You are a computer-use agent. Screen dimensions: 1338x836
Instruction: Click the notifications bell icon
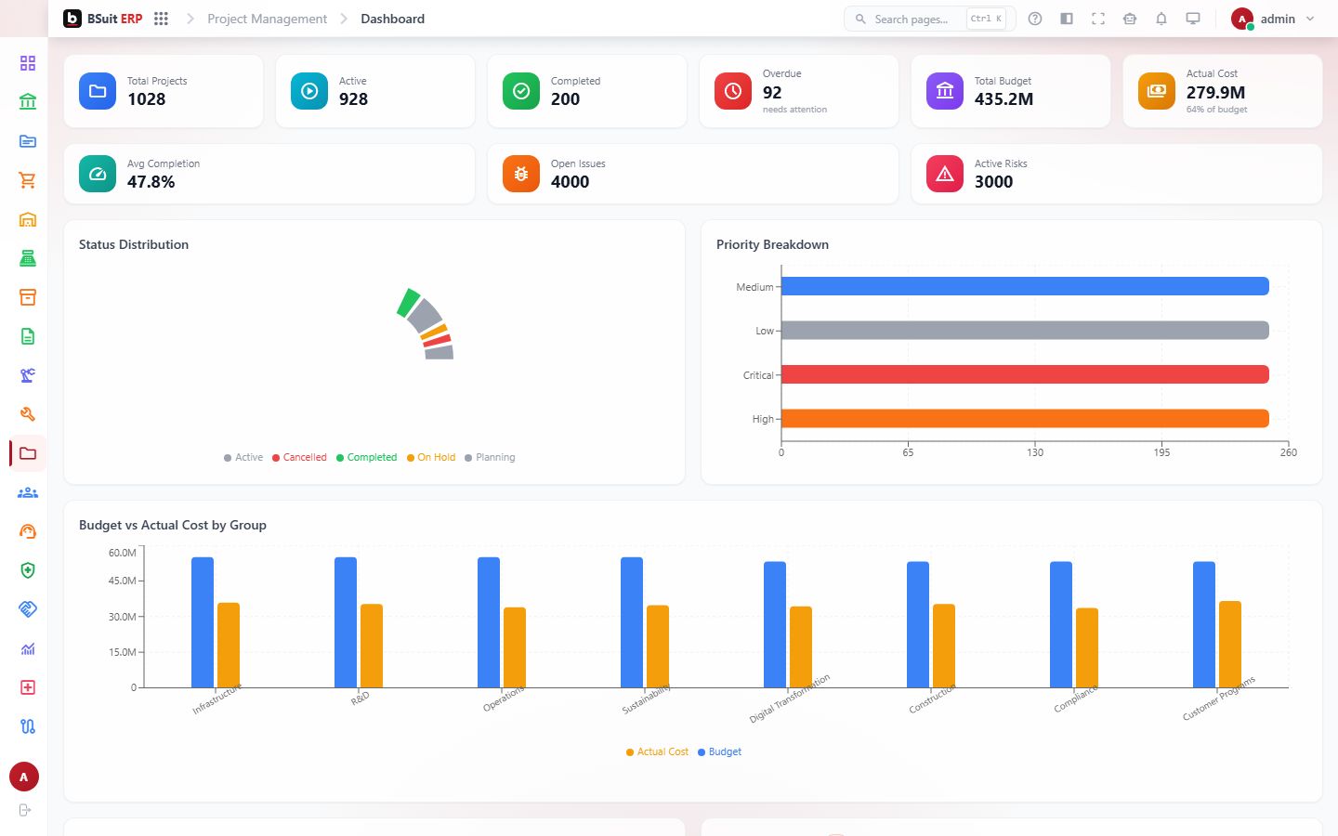(x=1161, y=19)
